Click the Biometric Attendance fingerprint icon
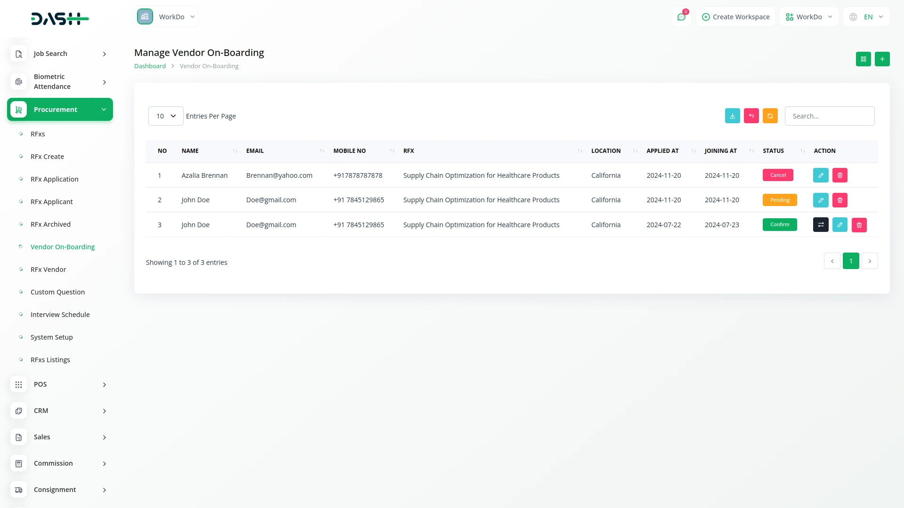Image resolution: width=904 pixels, height=508 pixels. [x=18, y=82]
